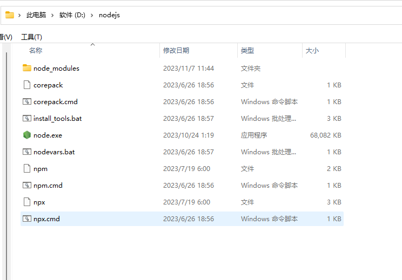The width and height of the screenshot is (402, 280).
Task: Click the install_tools.bat file icon
Action: pos(27,118)
